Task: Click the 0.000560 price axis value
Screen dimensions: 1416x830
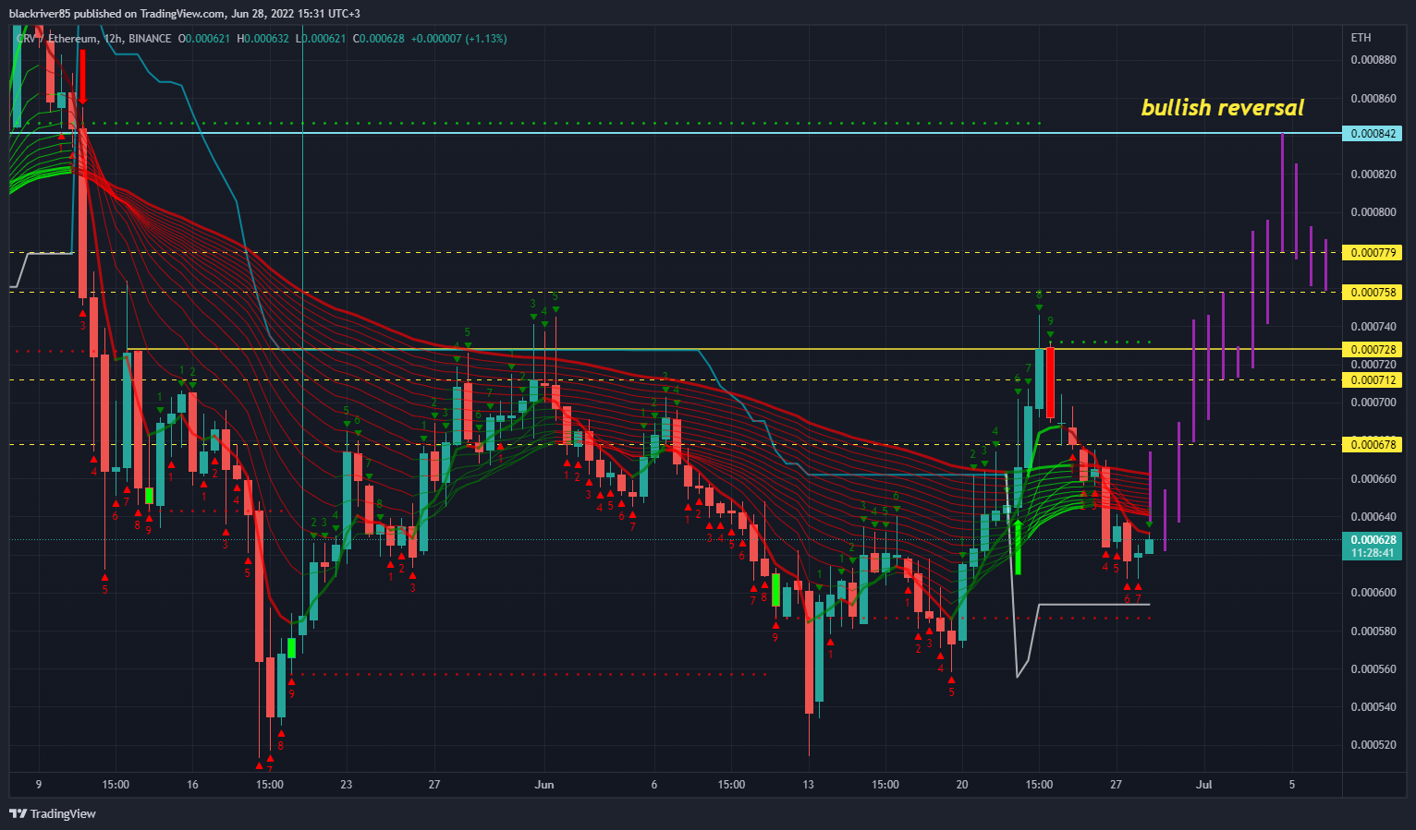Action: [1373, 669]
